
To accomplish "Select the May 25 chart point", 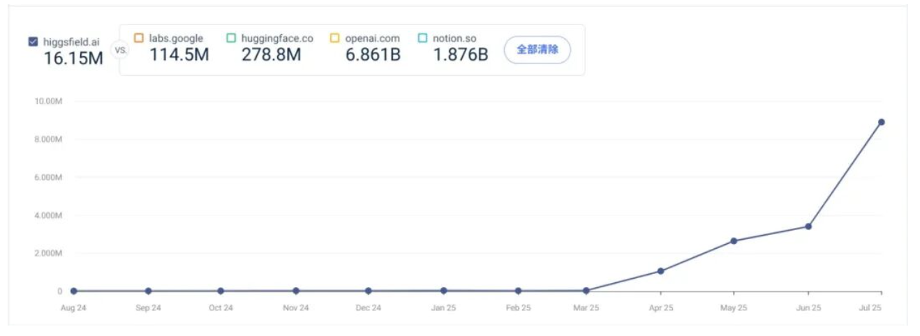I will click(734, 241).
